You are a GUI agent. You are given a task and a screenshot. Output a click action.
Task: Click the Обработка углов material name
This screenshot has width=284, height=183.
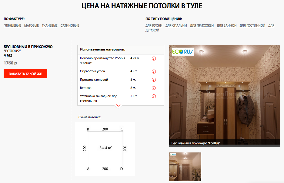click(92, 71)
